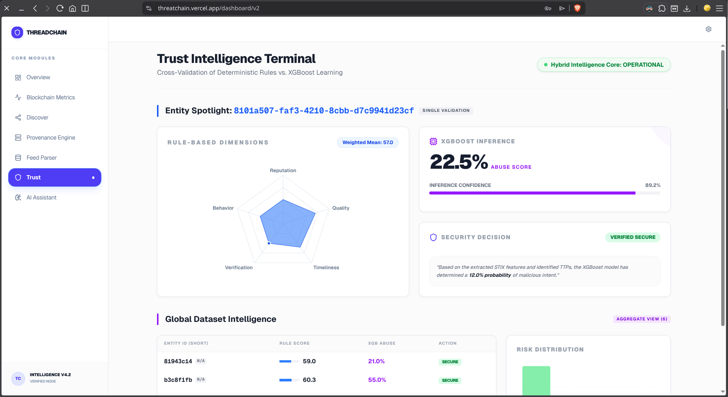728x397 pixels.
Task: Click the XGBoost Inference chip icon
Action: (433, 141)
